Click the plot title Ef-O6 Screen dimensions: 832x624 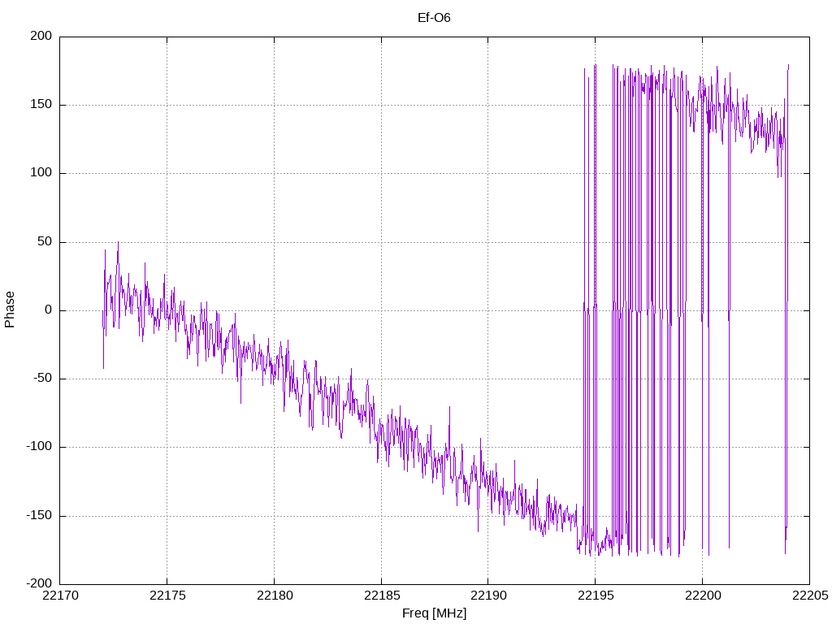coord(434,17)
